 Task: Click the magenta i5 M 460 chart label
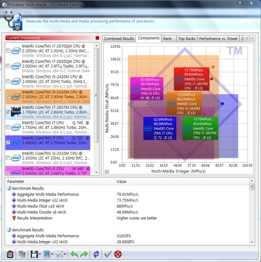tap(147, 88)
